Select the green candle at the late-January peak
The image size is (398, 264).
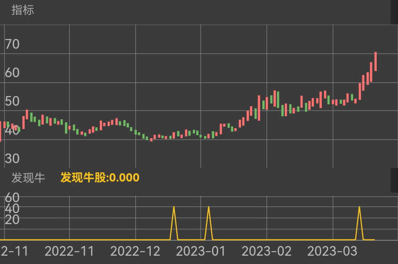coord(277,99)
